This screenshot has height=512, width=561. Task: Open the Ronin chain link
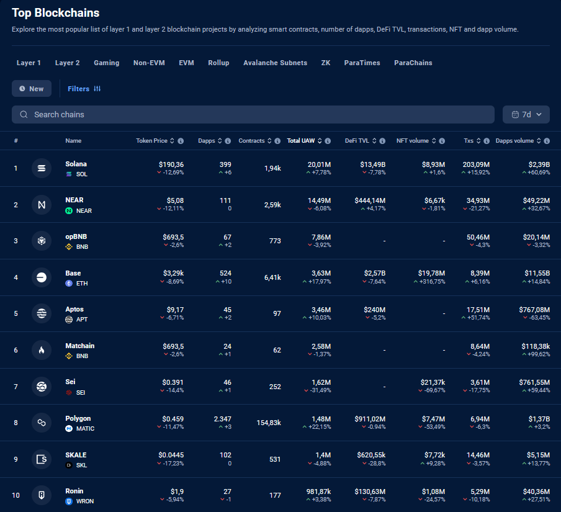74,491
